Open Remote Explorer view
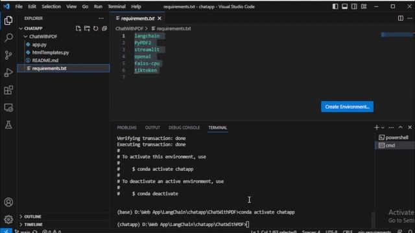415x233 pixels. [8, 107]
